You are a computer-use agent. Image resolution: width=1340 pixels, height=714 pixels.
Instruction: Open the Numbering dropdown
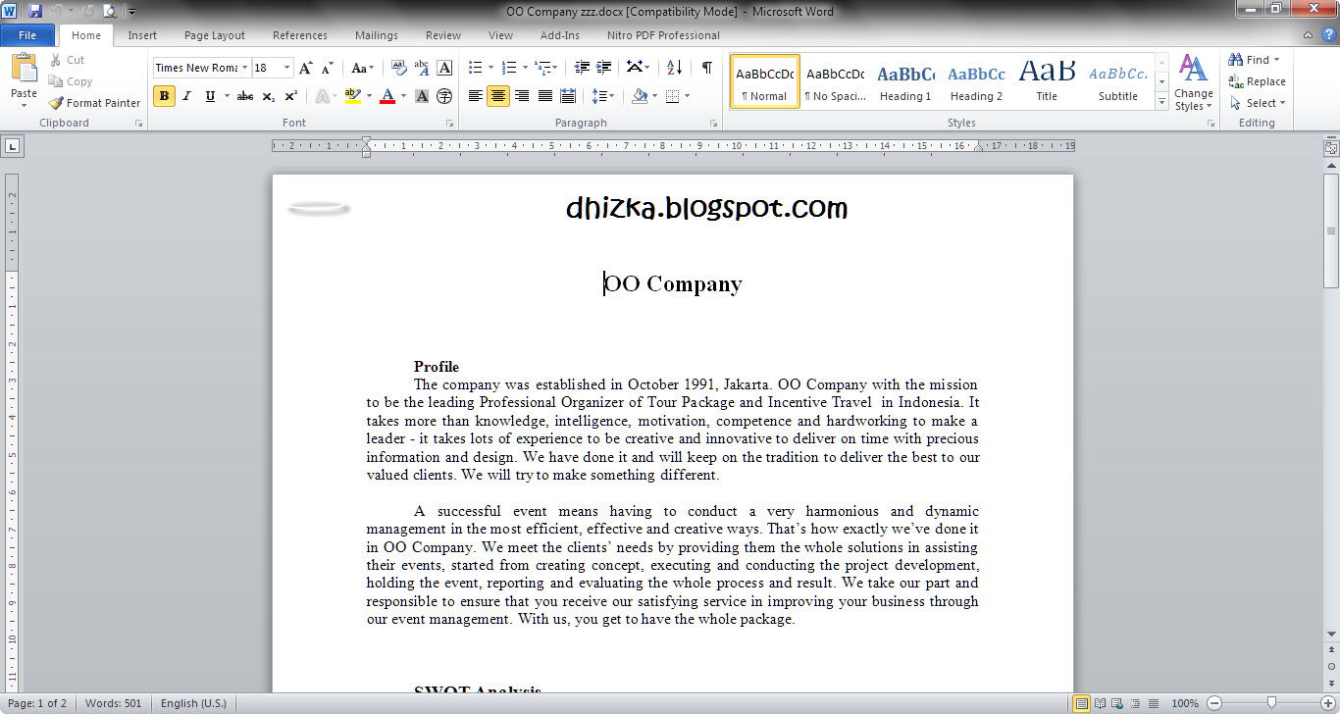pyautogui.click(x=525, y=68)
